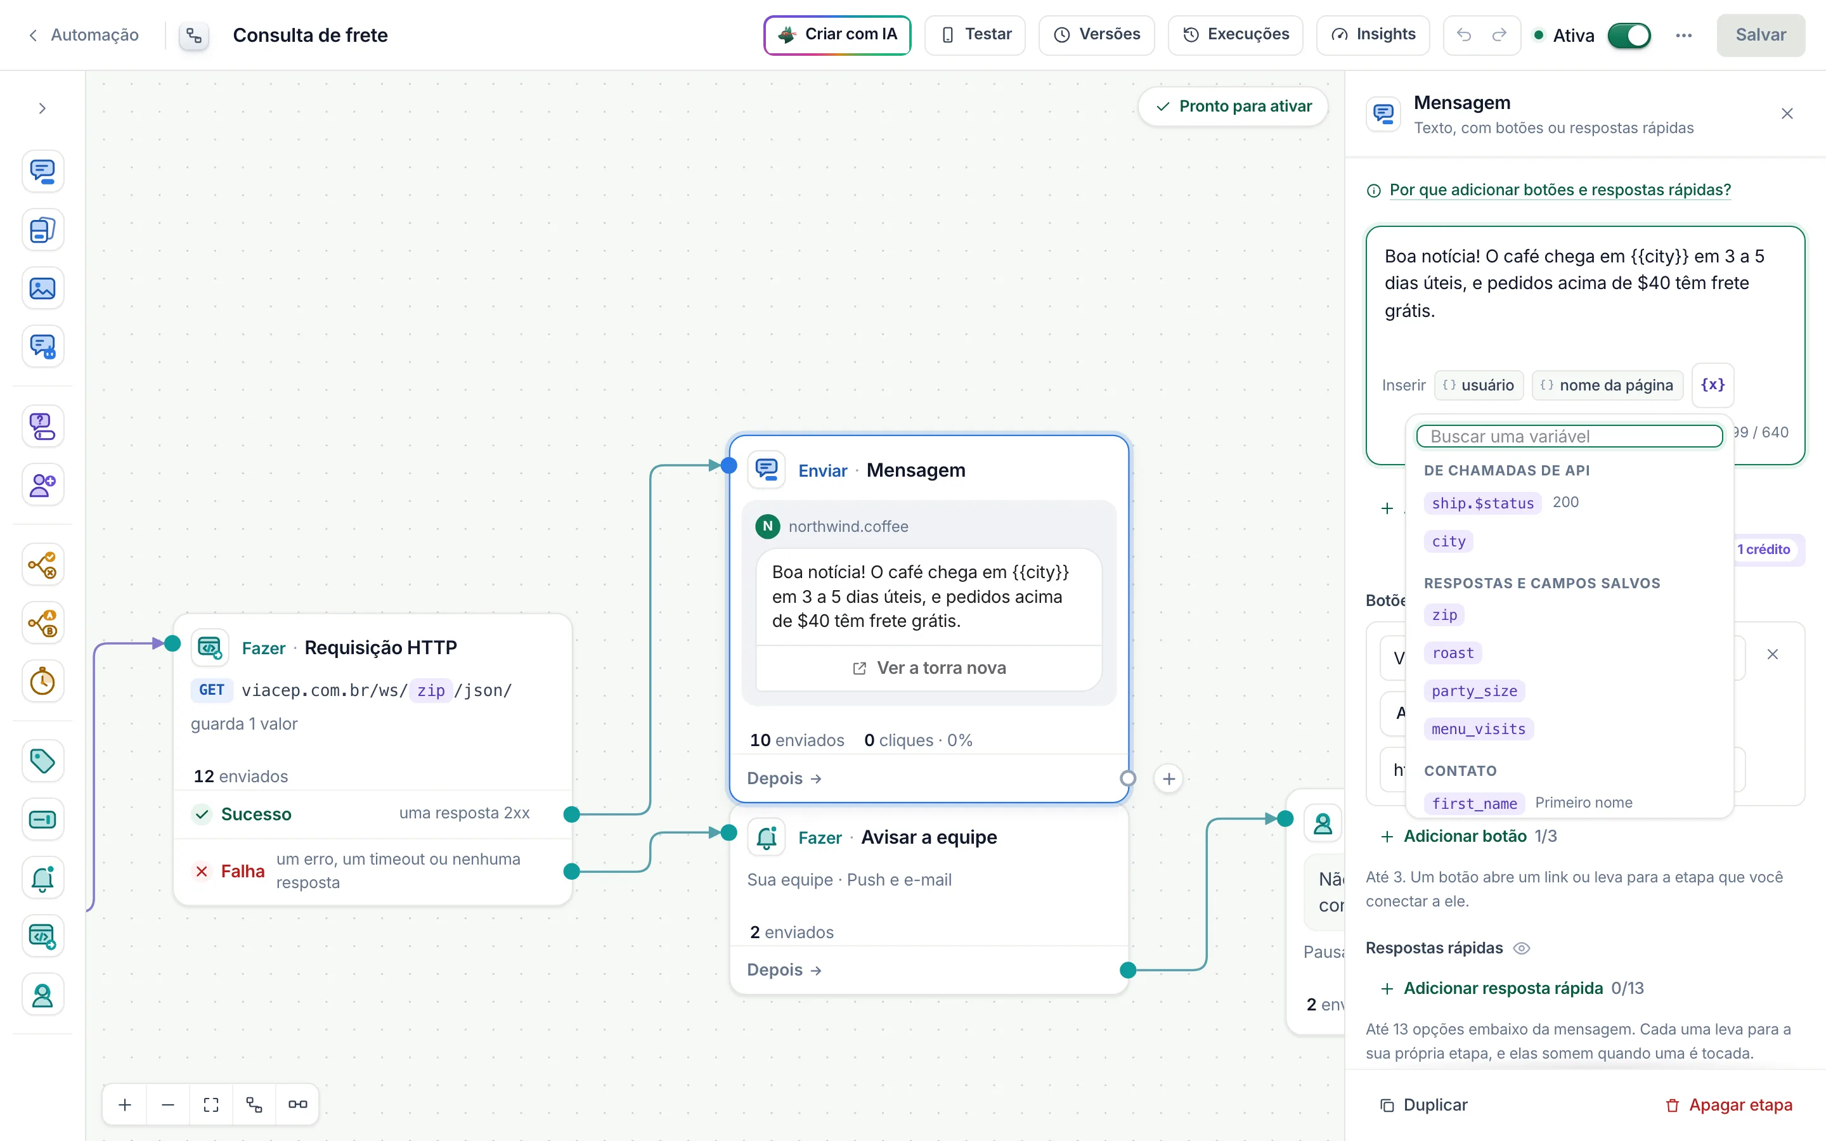This screenshot has width=1826, height=1141.
Task: Undo the last change with arrow icon
Action: tap(1464, 35)
